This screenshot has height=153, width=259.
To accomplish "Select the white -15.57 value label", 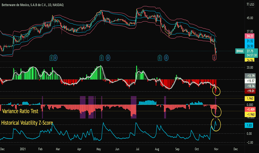I will point(250,81).
